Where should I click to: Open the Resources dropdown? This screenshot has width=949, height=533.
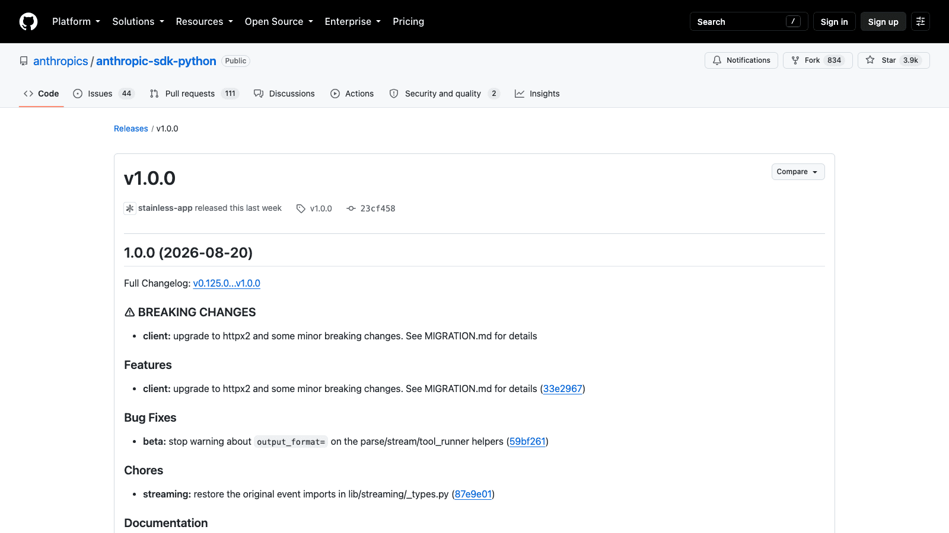(204, 21)
